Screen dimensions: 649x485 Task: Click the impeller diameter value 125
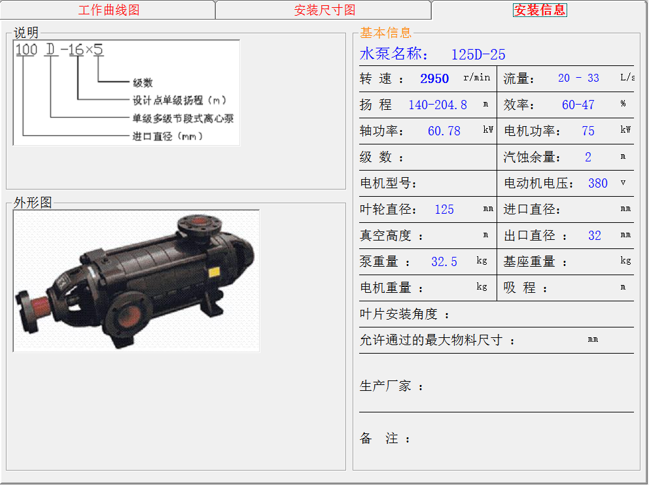(x=444, y=209)
